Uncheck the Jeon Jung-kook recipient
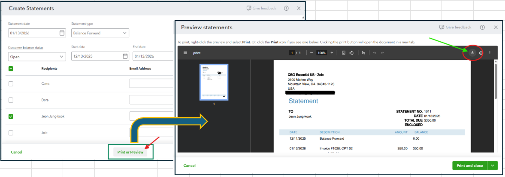Viewport: 505px width, 177px height. (x=11, y=116)
